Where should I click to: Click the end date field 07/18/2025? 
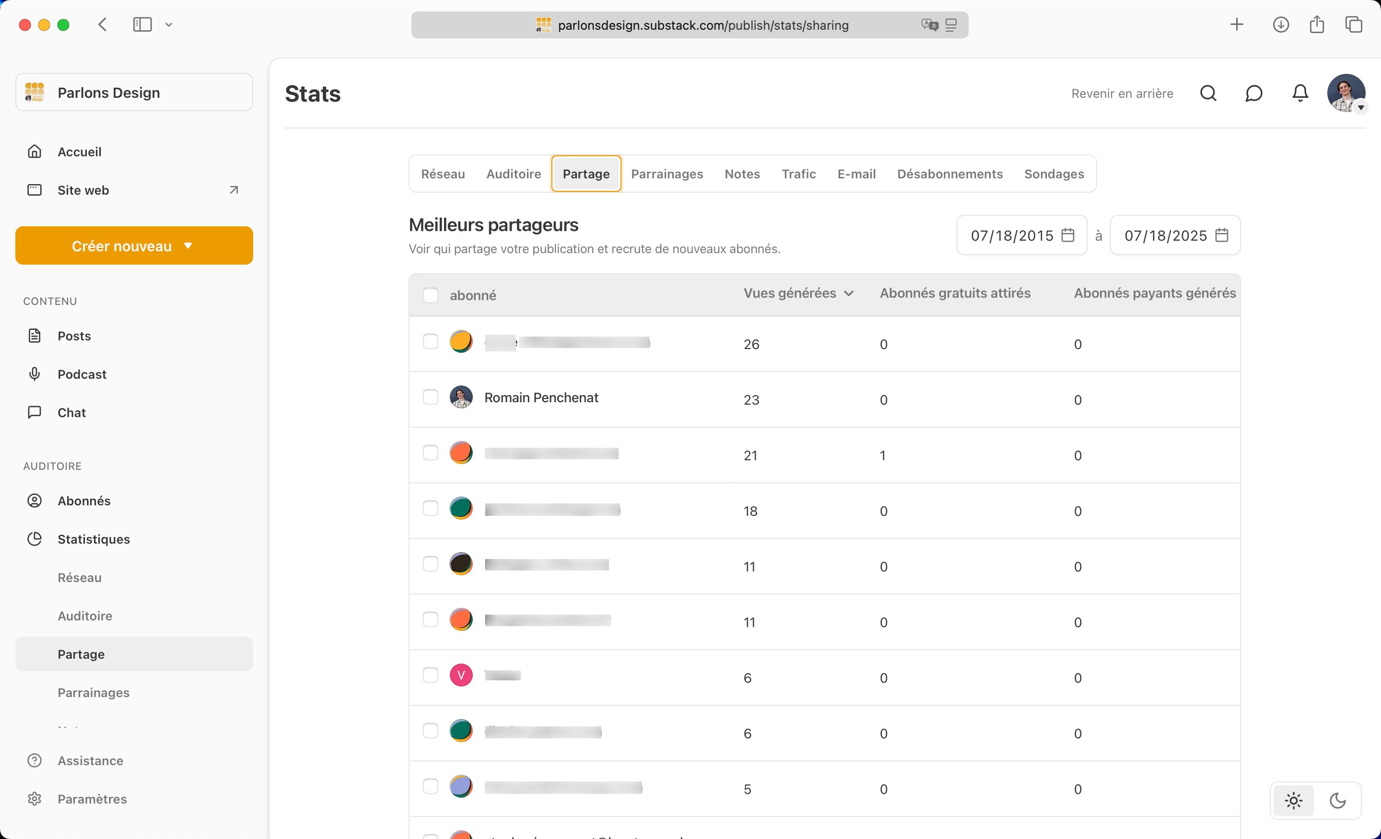[1175, 235]
